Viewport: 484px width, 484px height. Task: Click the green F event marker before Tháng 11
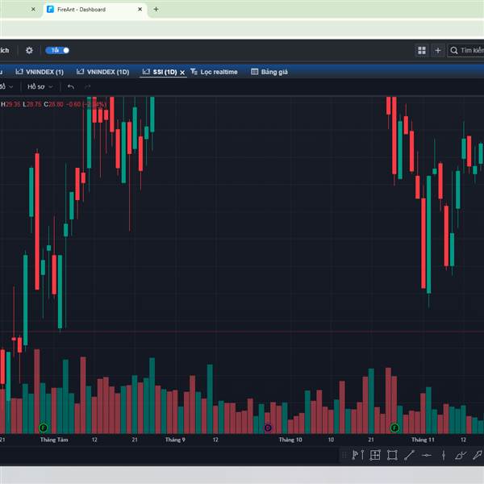click(x=394, y=428)
